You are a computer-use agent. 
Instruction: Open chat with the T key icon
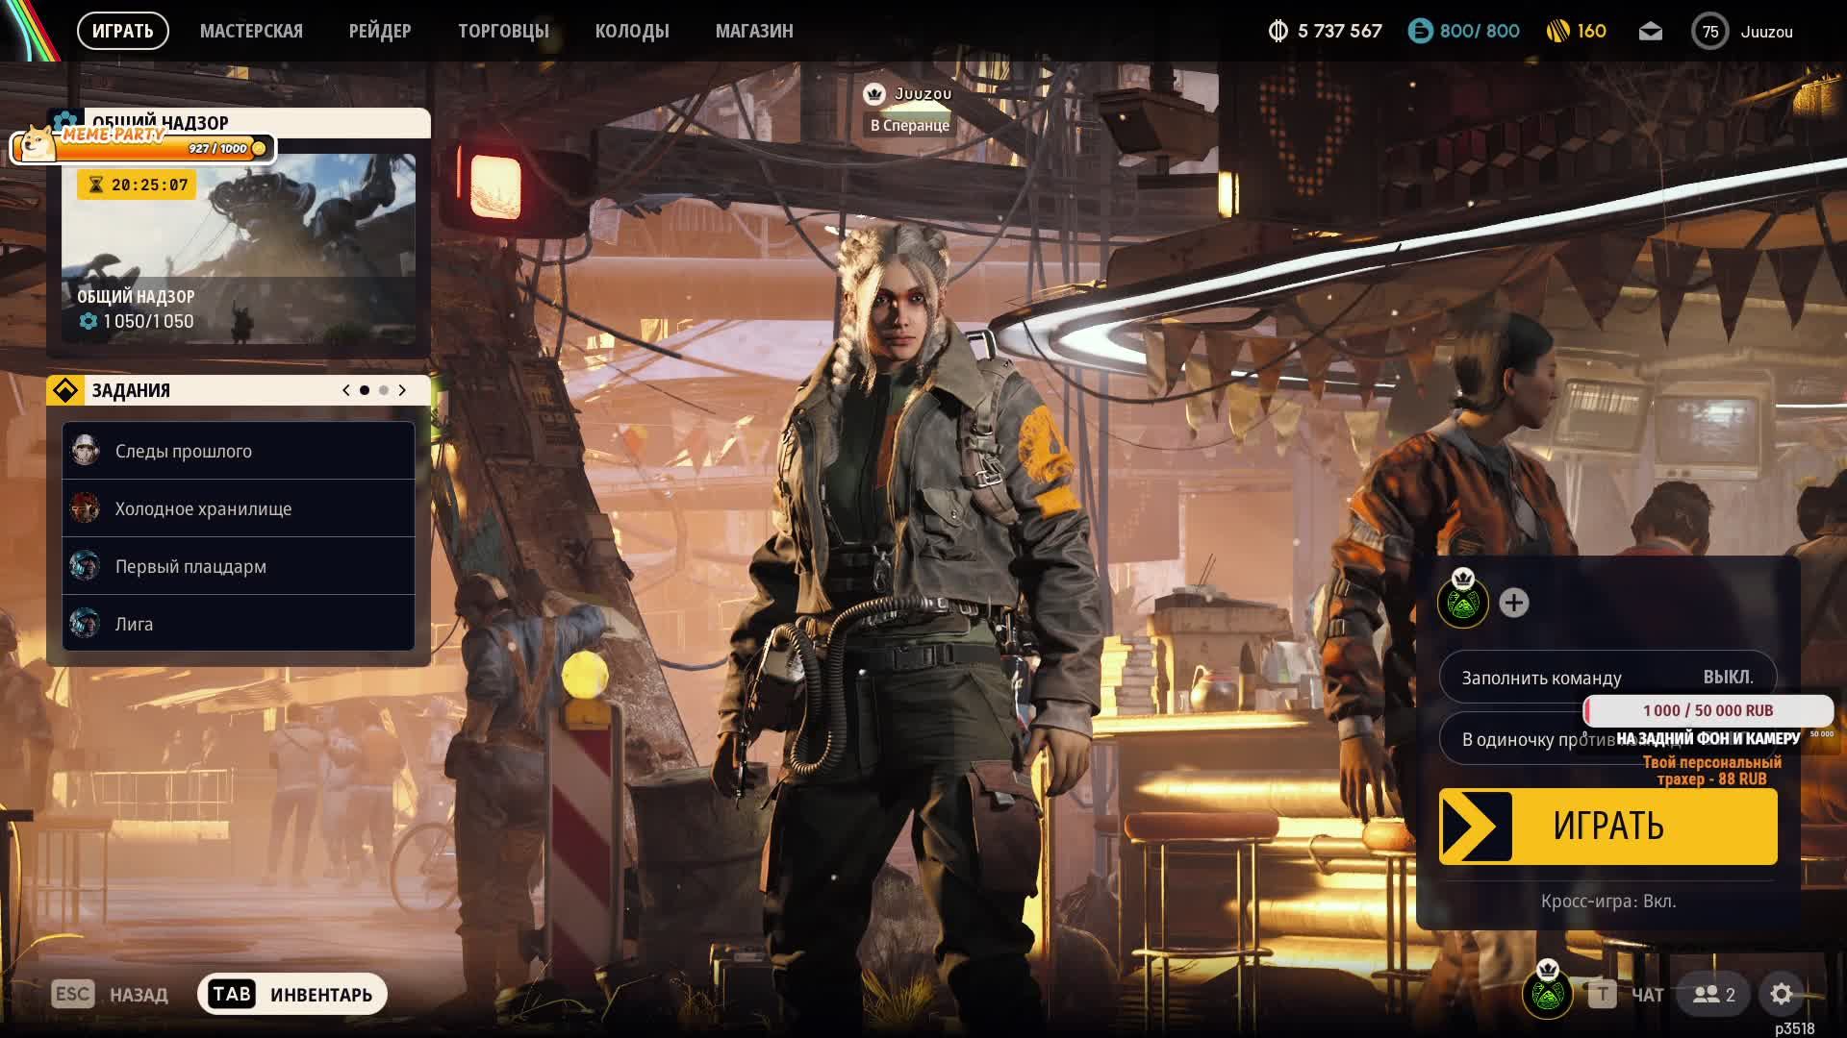point(1602,994)
